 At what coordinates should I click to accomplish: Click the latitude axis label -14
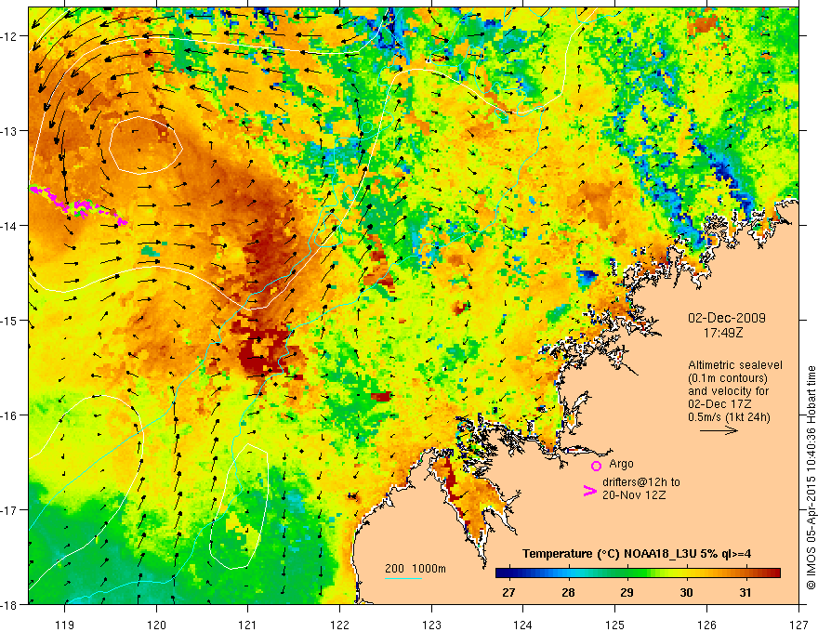(10, 226)
